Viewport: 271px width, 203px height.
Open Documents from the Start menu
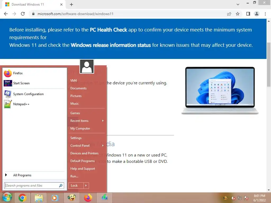point(78,88)
